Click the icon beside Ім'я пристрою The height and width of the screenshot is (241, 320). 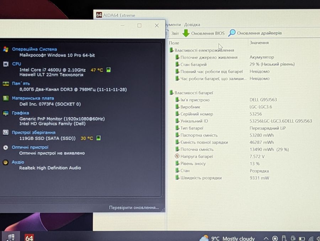pos(177,100)
